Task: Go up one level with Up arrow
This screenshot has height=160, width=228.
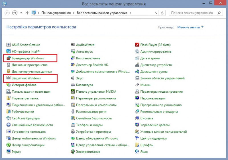Action: click(27, 13)
